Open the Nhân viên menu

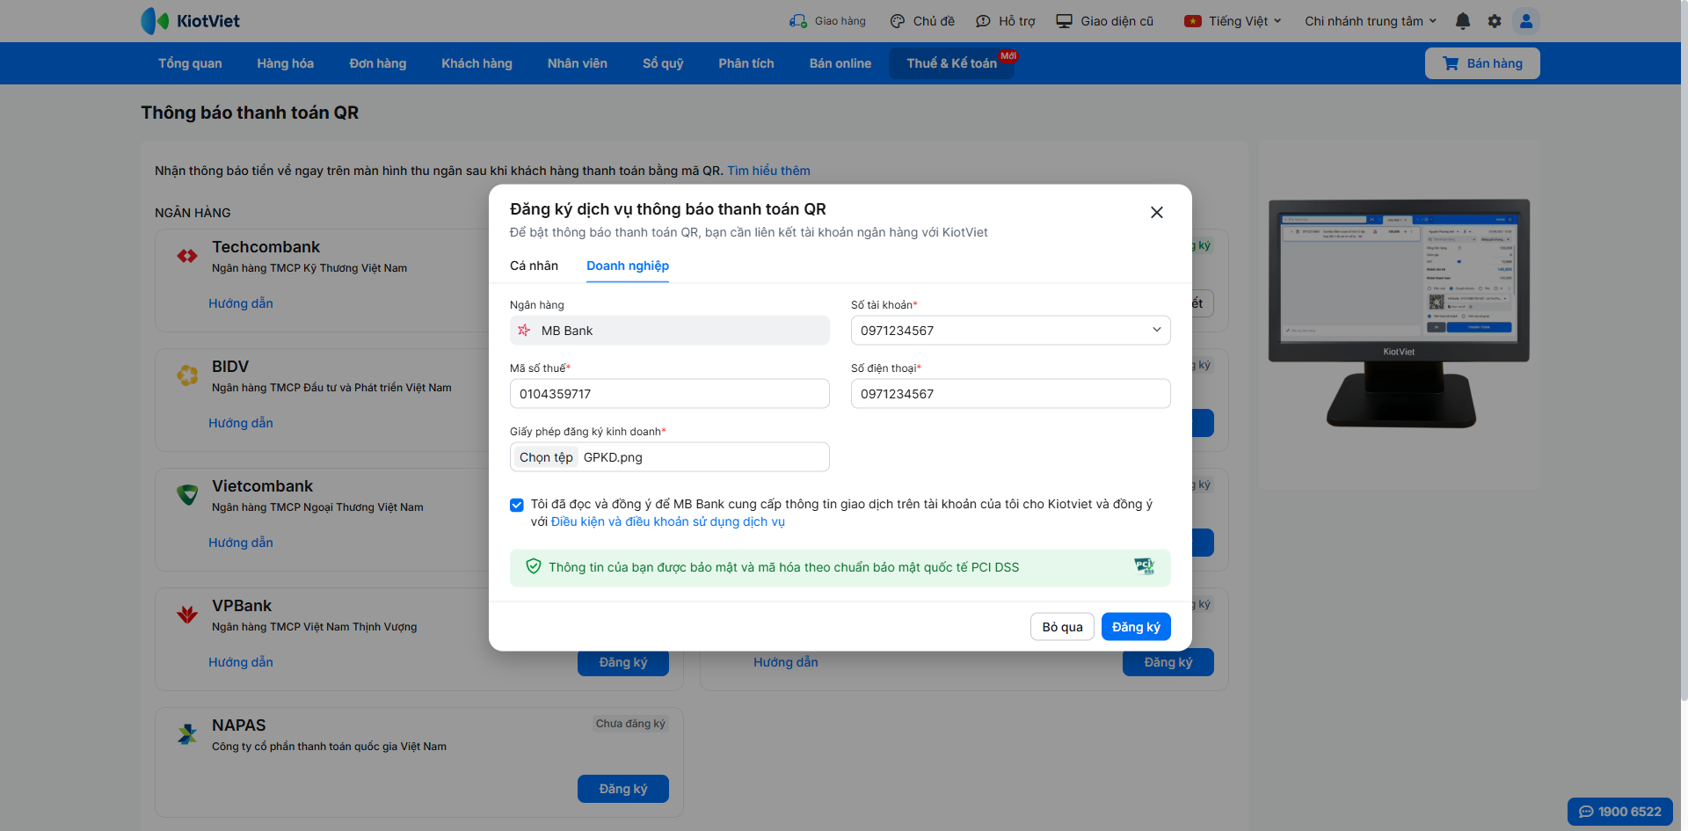[578, 63]
